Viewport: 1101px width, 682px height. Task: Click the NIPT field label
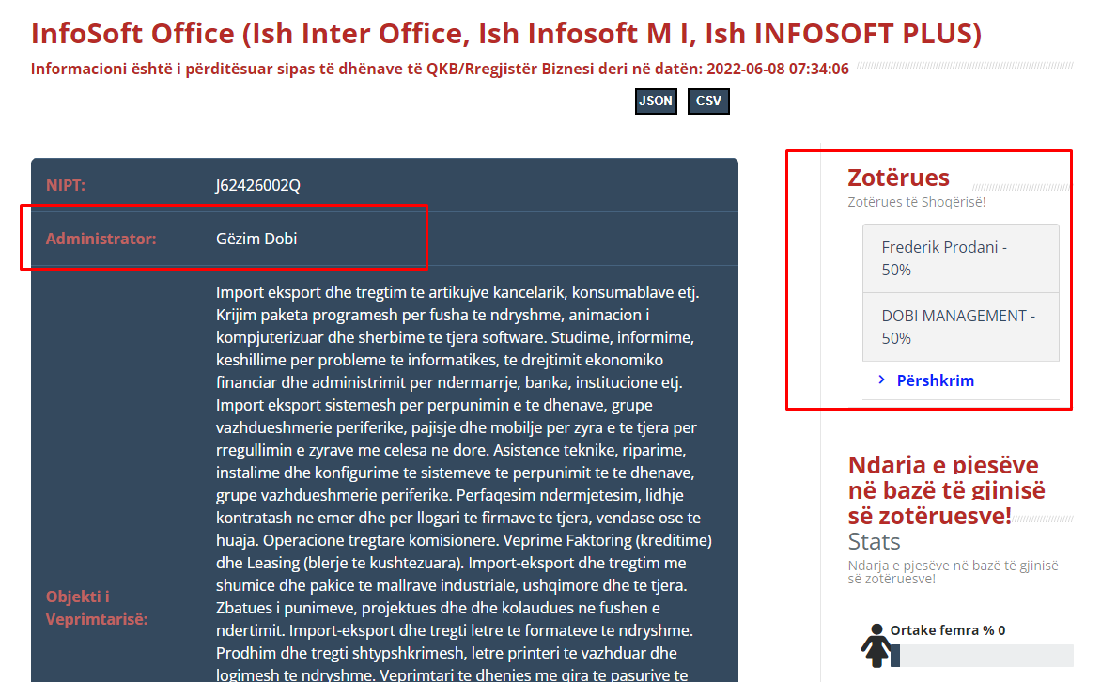pos(66,185)
